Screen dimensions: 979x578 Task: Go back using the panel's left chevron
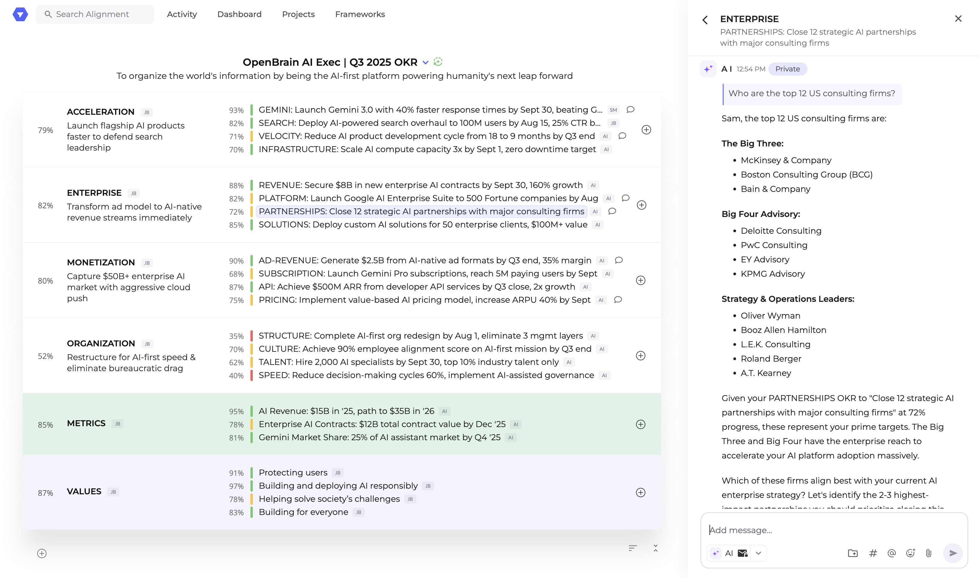705,20
